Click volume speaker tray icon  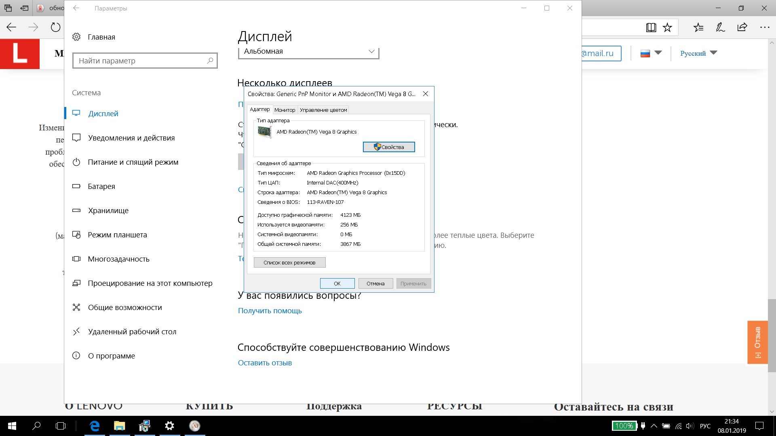[690, 426]
